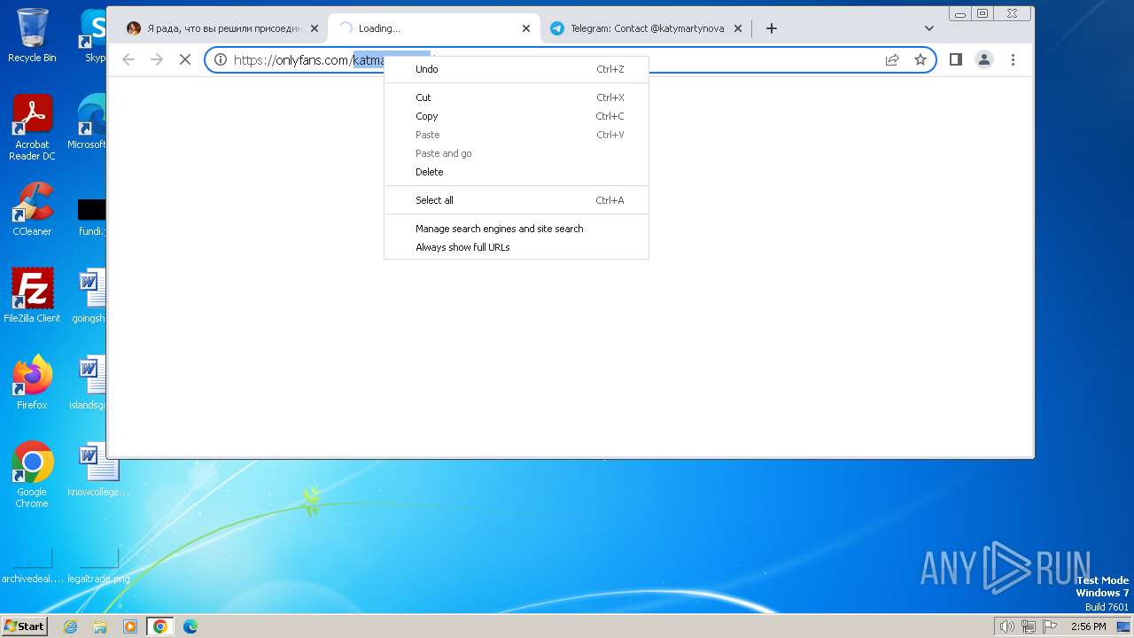Open Acrobat Reader DC desktop shortcut
1134x638 pixels.
click(x=32, y=128)
